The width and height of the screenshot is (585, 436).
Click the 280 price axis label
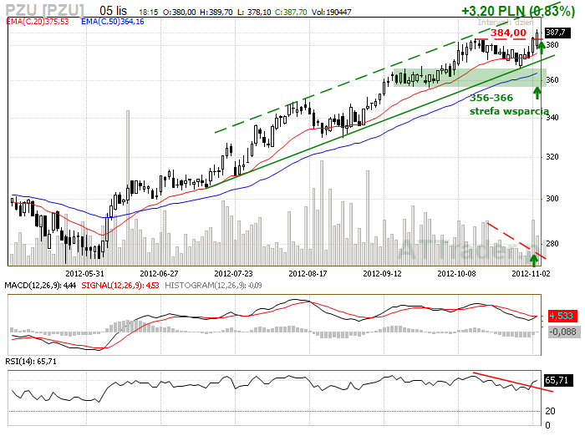coord(552,244)
